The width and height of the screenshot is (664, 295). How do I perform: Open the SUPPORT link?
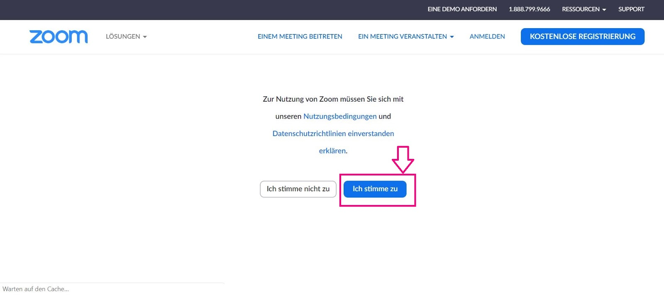[x=631, y=9]
